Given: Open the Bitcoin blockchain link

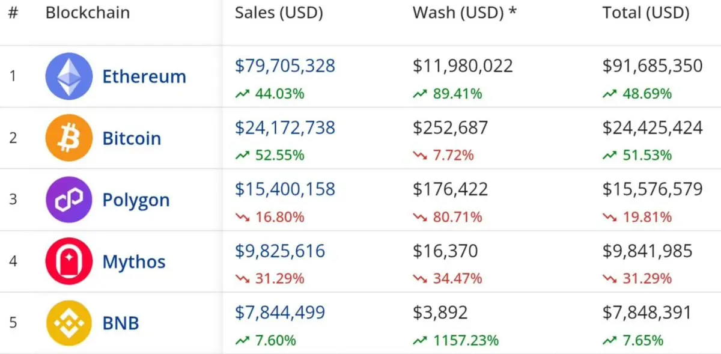Looking at the screenshot, I should (x=132, y=138).
